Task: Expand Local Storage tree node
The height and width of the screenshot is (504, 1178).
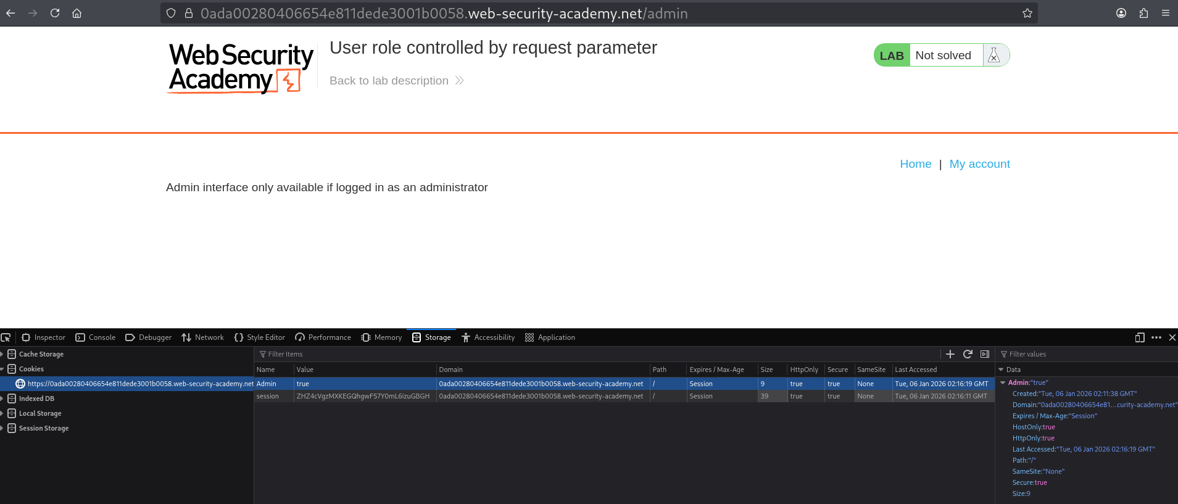Action: click(2, 413)
